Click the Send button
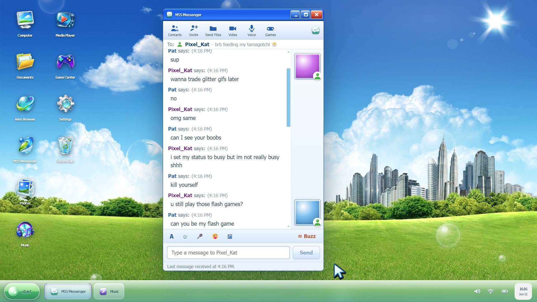537x302 pixels. pyautogui.click(x=306, y=253)
